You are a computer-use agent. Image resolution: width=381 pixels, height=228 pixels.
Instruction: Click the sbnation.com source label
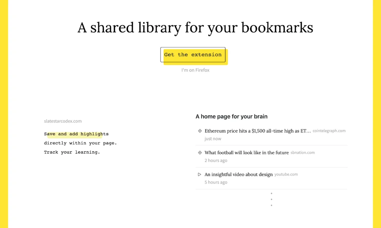point(302,152)
